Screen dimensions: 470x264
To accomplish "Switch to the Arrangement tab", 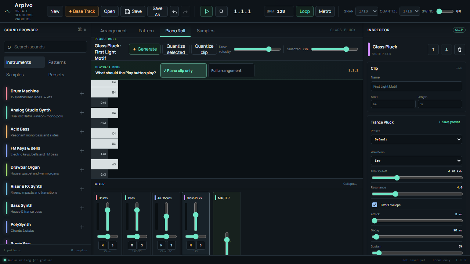I will [x=113, y=31].
